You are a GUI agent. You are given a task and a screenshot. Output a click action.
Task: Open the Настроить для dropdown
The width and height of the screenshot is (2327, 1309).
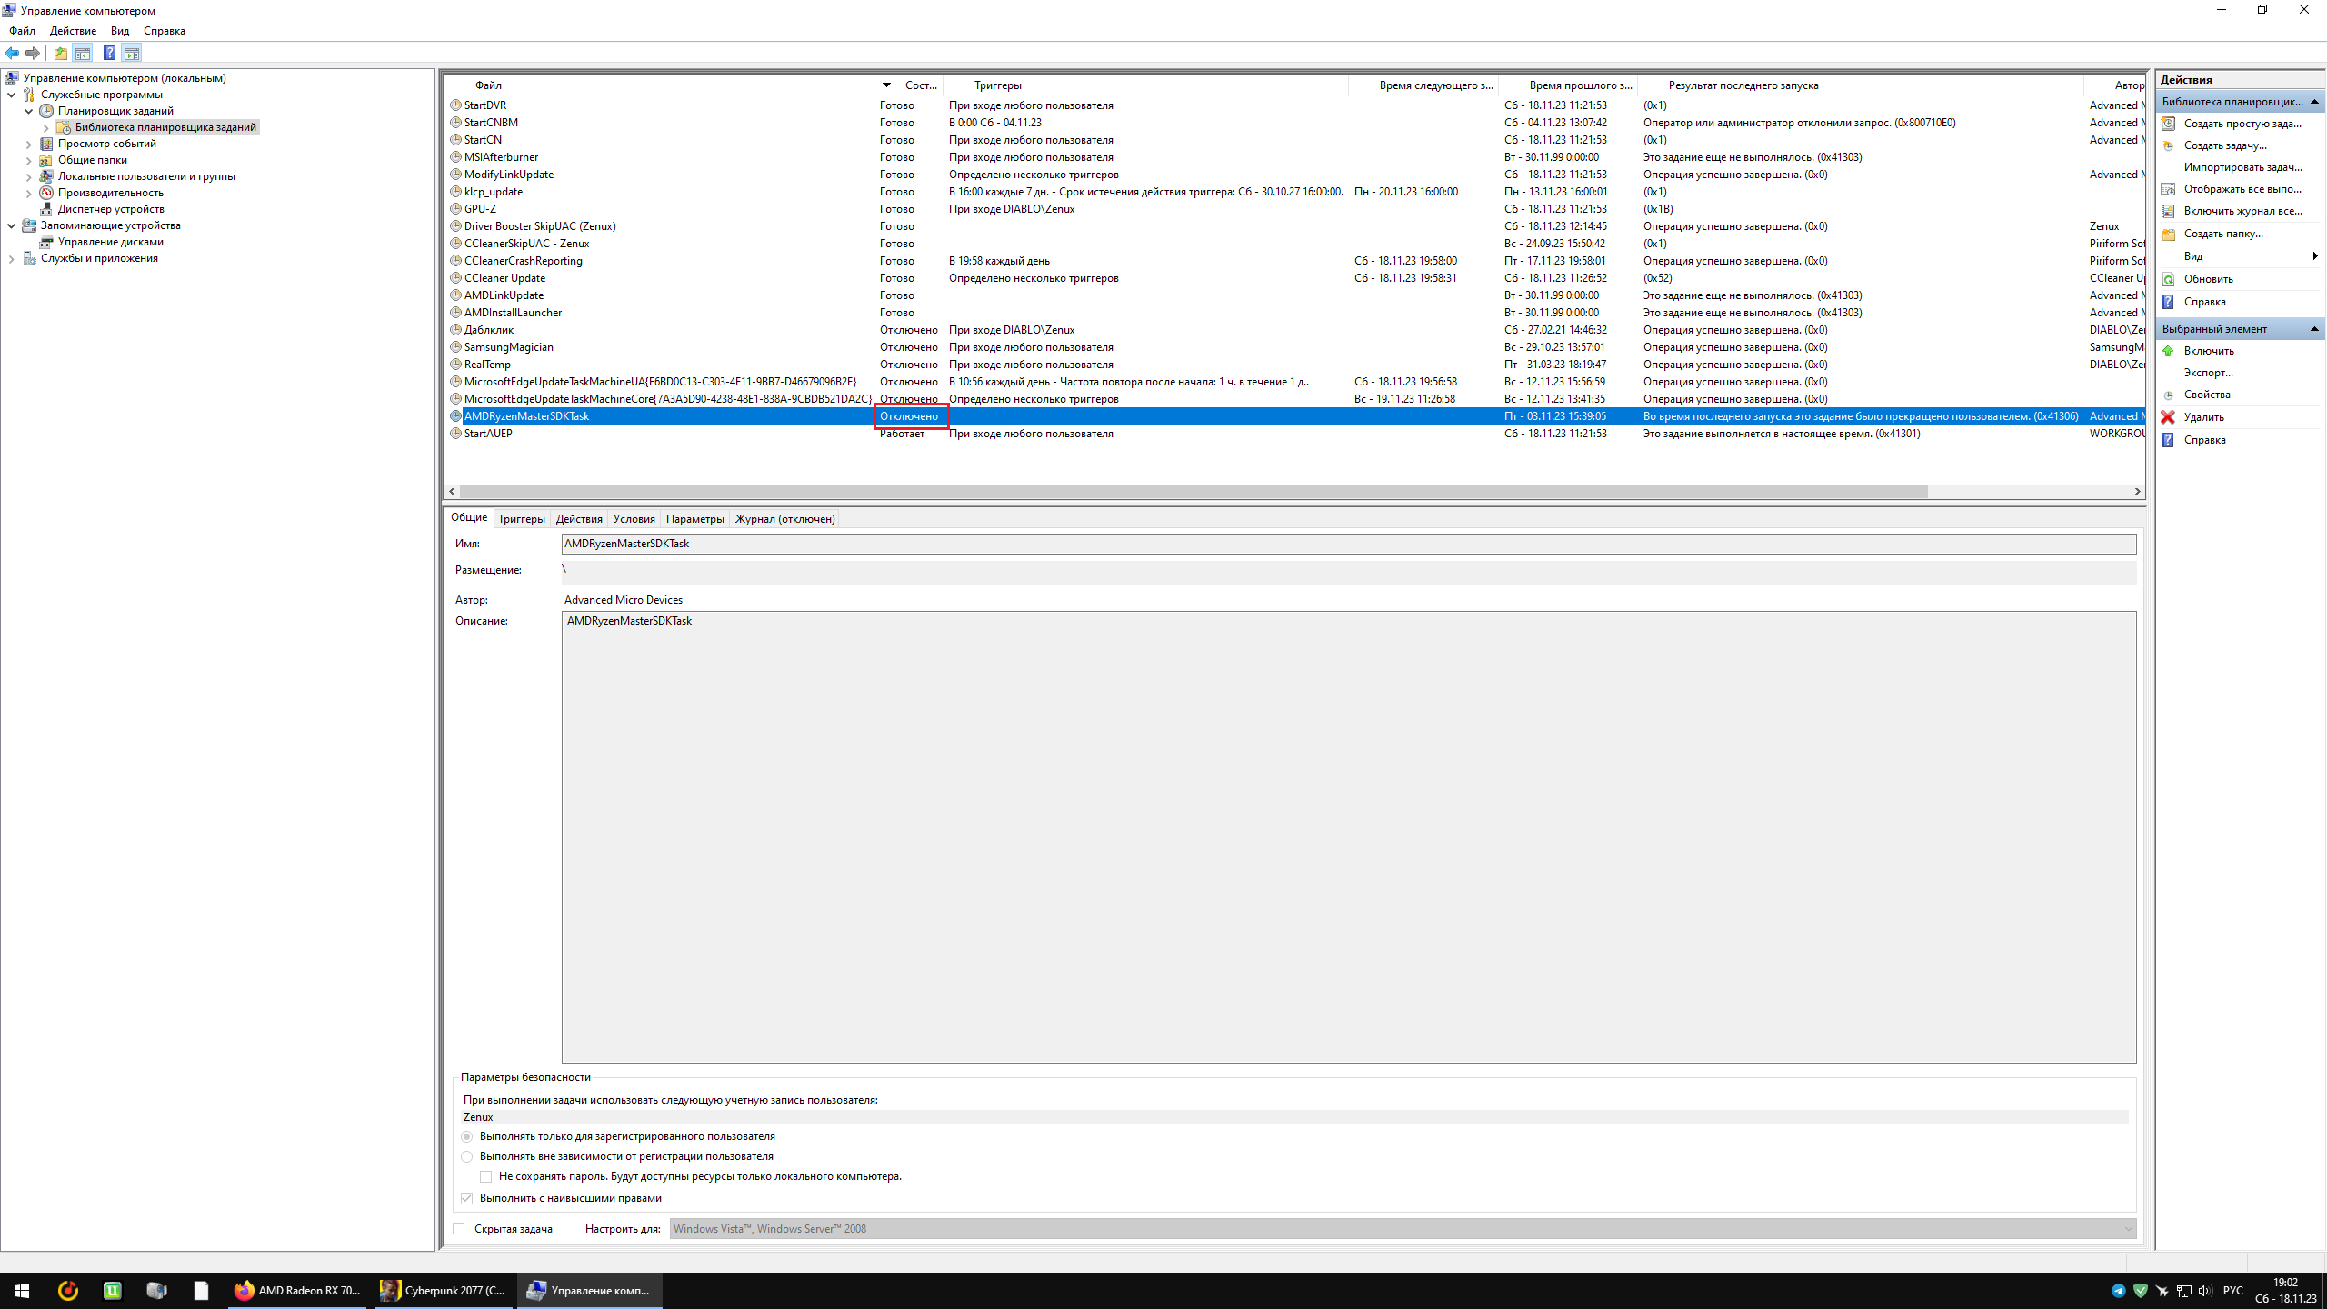click(x=2127, y=1229)
